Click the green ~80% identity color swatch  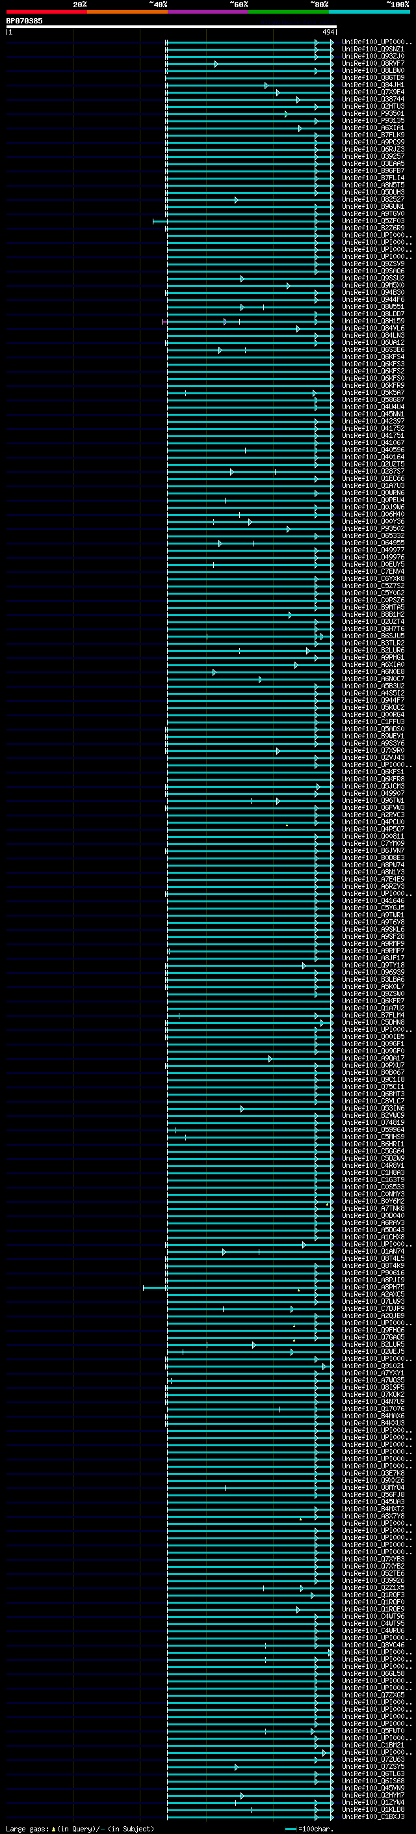[289, 12]
